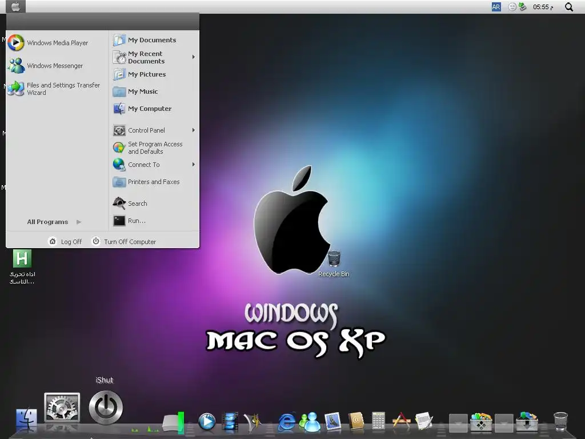The width and height of the screenshot is (585, 439).
Task: Expand My Recent Documents submenu arrow
Action: point(193,57)
